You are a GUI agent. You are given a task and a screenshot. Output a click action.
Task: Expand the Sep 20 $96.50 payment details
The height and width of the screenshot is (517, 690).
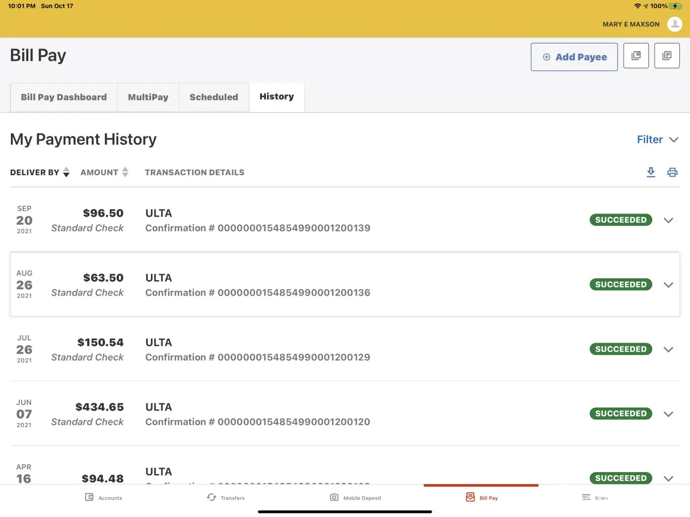[668, 220]
